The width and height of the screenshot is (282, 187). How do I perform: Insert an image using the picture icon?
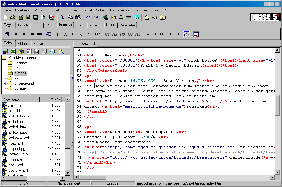(x=137, y=18)
